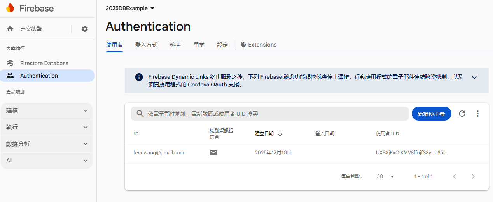Expand the 數據分析 category
The height and width of the screenshot is (202, 493).
coord(47,144)
